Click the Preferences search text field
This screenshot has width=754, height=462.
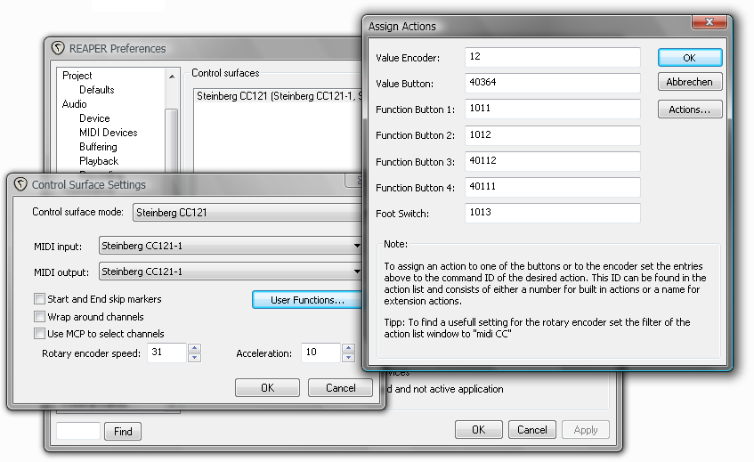tap(78, 431)
